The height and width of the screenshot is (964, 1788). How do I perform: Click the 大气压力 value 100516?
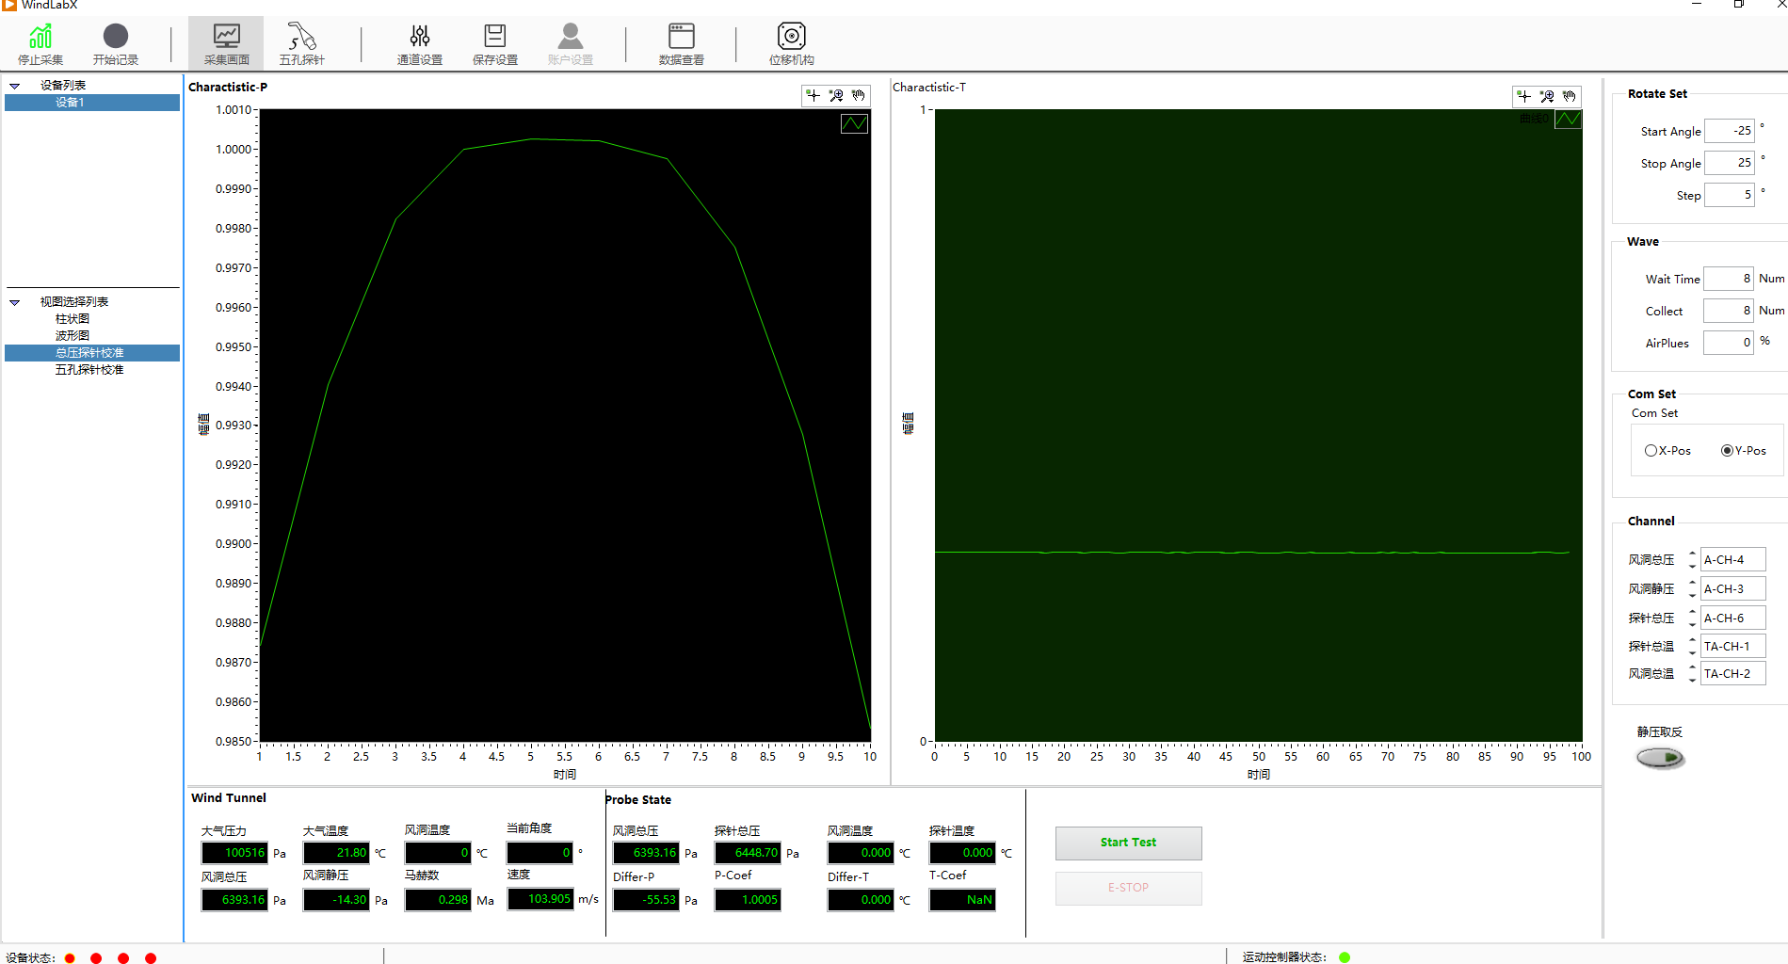click(x=234, y=853)
